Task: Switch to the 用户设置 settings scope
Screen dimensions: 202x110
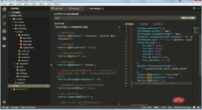Action: coord(130,24)
